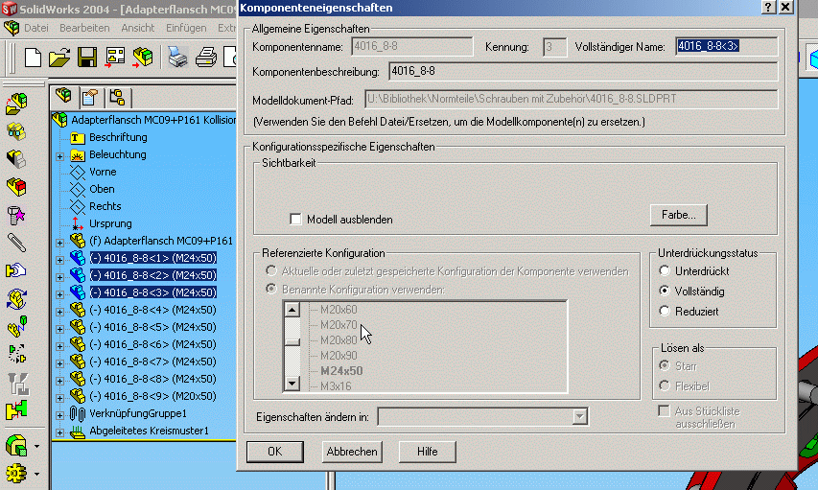
Task: Select Benannte Konfiguration verwenden option
Action: coord(270,289)
